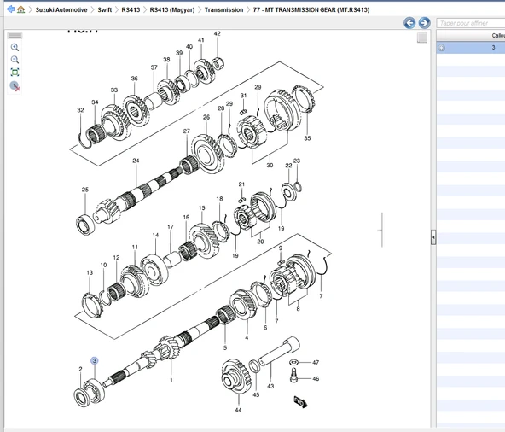
Task: Open Swift breadcrumb link
Action: 105,9
